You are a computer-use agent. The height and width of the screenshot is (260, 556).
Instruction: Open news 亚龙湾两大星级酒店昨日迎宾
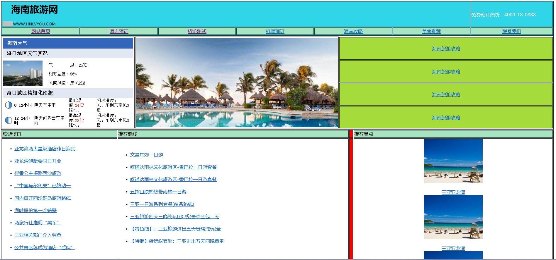(45, 149)
